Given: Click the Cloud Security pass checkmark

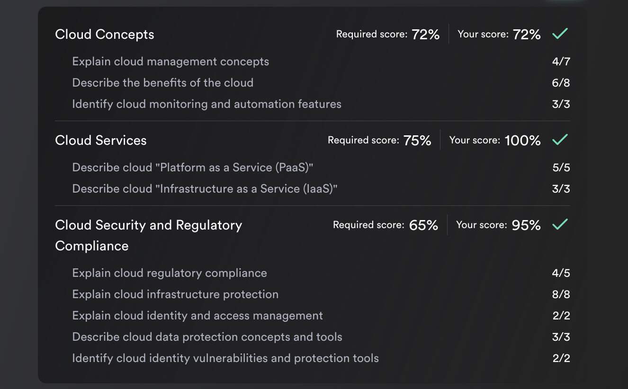Looking at the screenshot, I should point(560,224).
